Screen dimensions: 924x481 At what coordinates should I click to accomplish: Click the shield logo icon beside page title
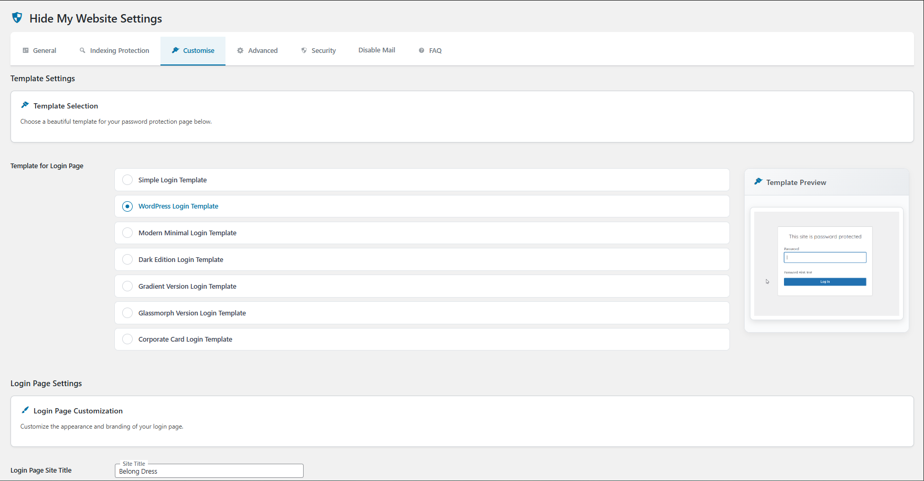click(17, 18)
